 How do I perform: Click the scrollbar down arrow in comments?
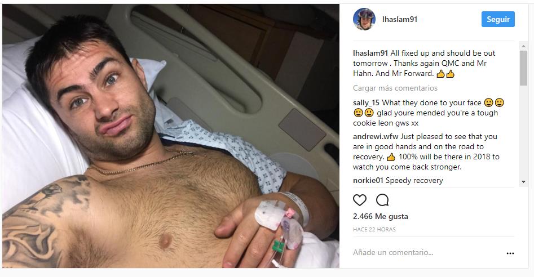point(523,182)
